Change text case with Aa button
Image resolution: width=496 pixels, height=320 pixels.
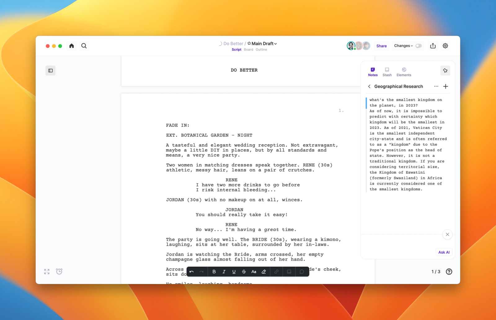[254, 272]
